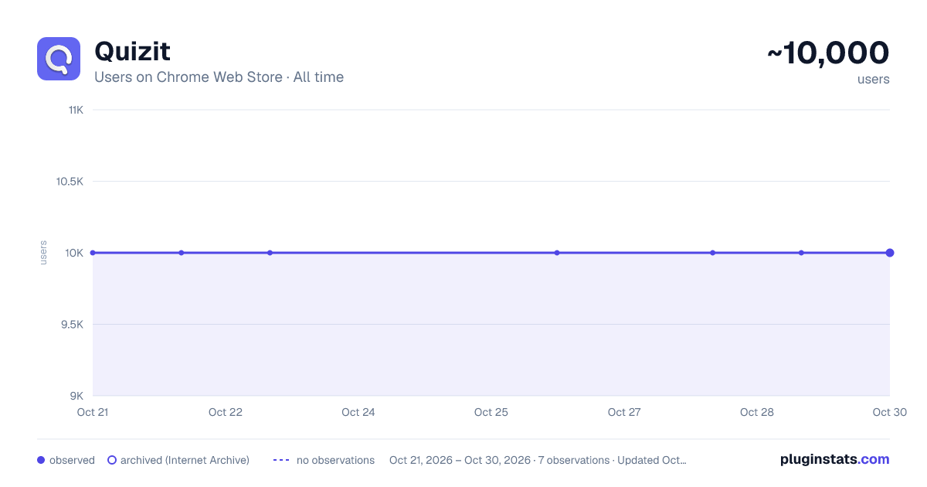Screen dimensions: 927x487
Task: Select the large final data point at Oct 30
Action: [890, 253]
